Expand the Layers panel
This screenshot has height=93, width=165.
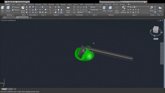coord(135,15)
